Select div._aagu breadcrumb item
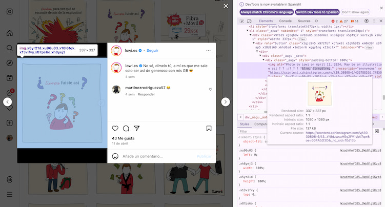385x207 pixels. [x=256, y=117]
